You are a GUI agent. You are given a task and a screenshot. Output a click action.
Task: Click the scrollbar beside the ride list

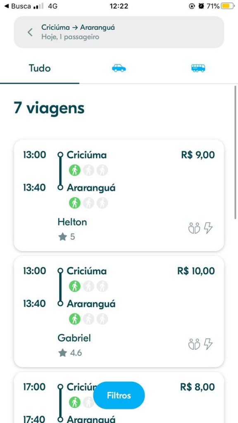pos(235,152)
